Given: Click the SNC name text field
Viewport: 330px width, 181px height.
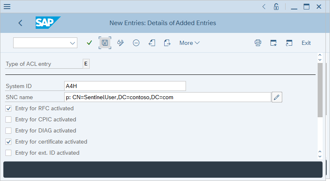Looking at the screenshot, I should click(167, 97).
